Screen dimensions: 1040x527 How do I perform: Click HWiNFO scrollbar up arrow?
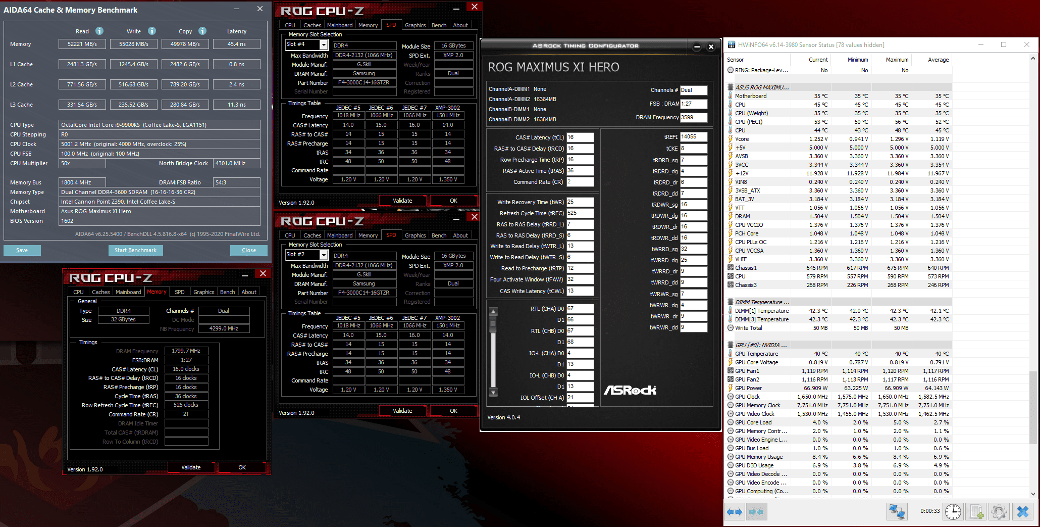click(1033, 59)
